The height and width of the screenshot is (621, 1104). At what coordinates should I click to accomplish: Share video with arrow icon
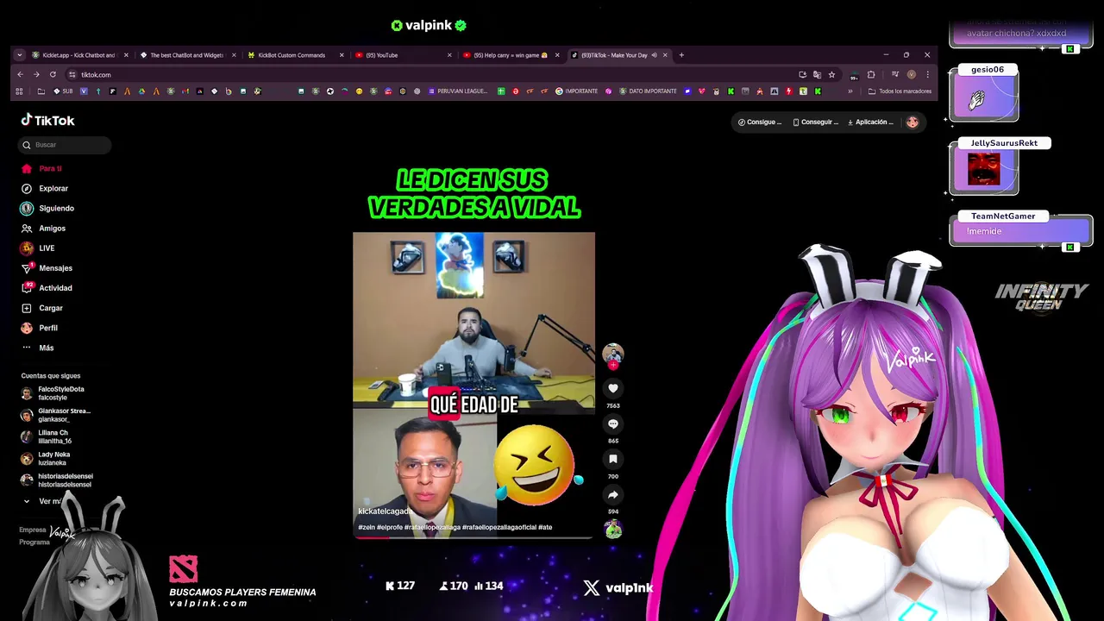point(613,494)
